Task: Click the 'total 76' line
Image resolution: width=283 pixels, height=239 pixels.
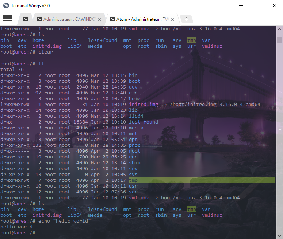Action: tap(12, 70)
